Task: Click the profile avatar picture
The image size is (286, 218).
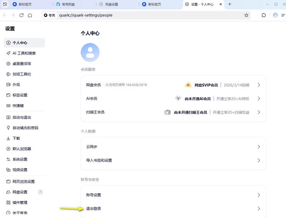Action: [90, 52]
